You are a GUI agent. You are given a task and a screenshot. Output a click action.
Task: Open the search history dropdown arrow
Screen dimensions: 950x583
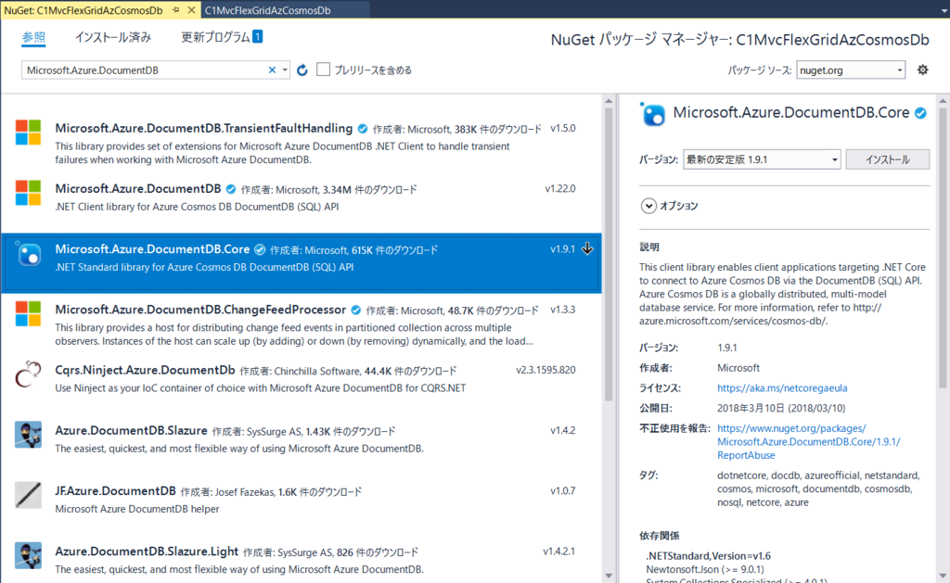[285, 70]
